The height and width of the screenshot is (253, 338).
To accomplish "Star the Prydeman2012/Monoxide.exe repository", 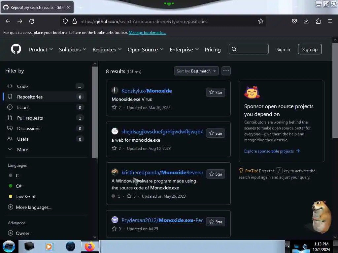I will 215,222.
